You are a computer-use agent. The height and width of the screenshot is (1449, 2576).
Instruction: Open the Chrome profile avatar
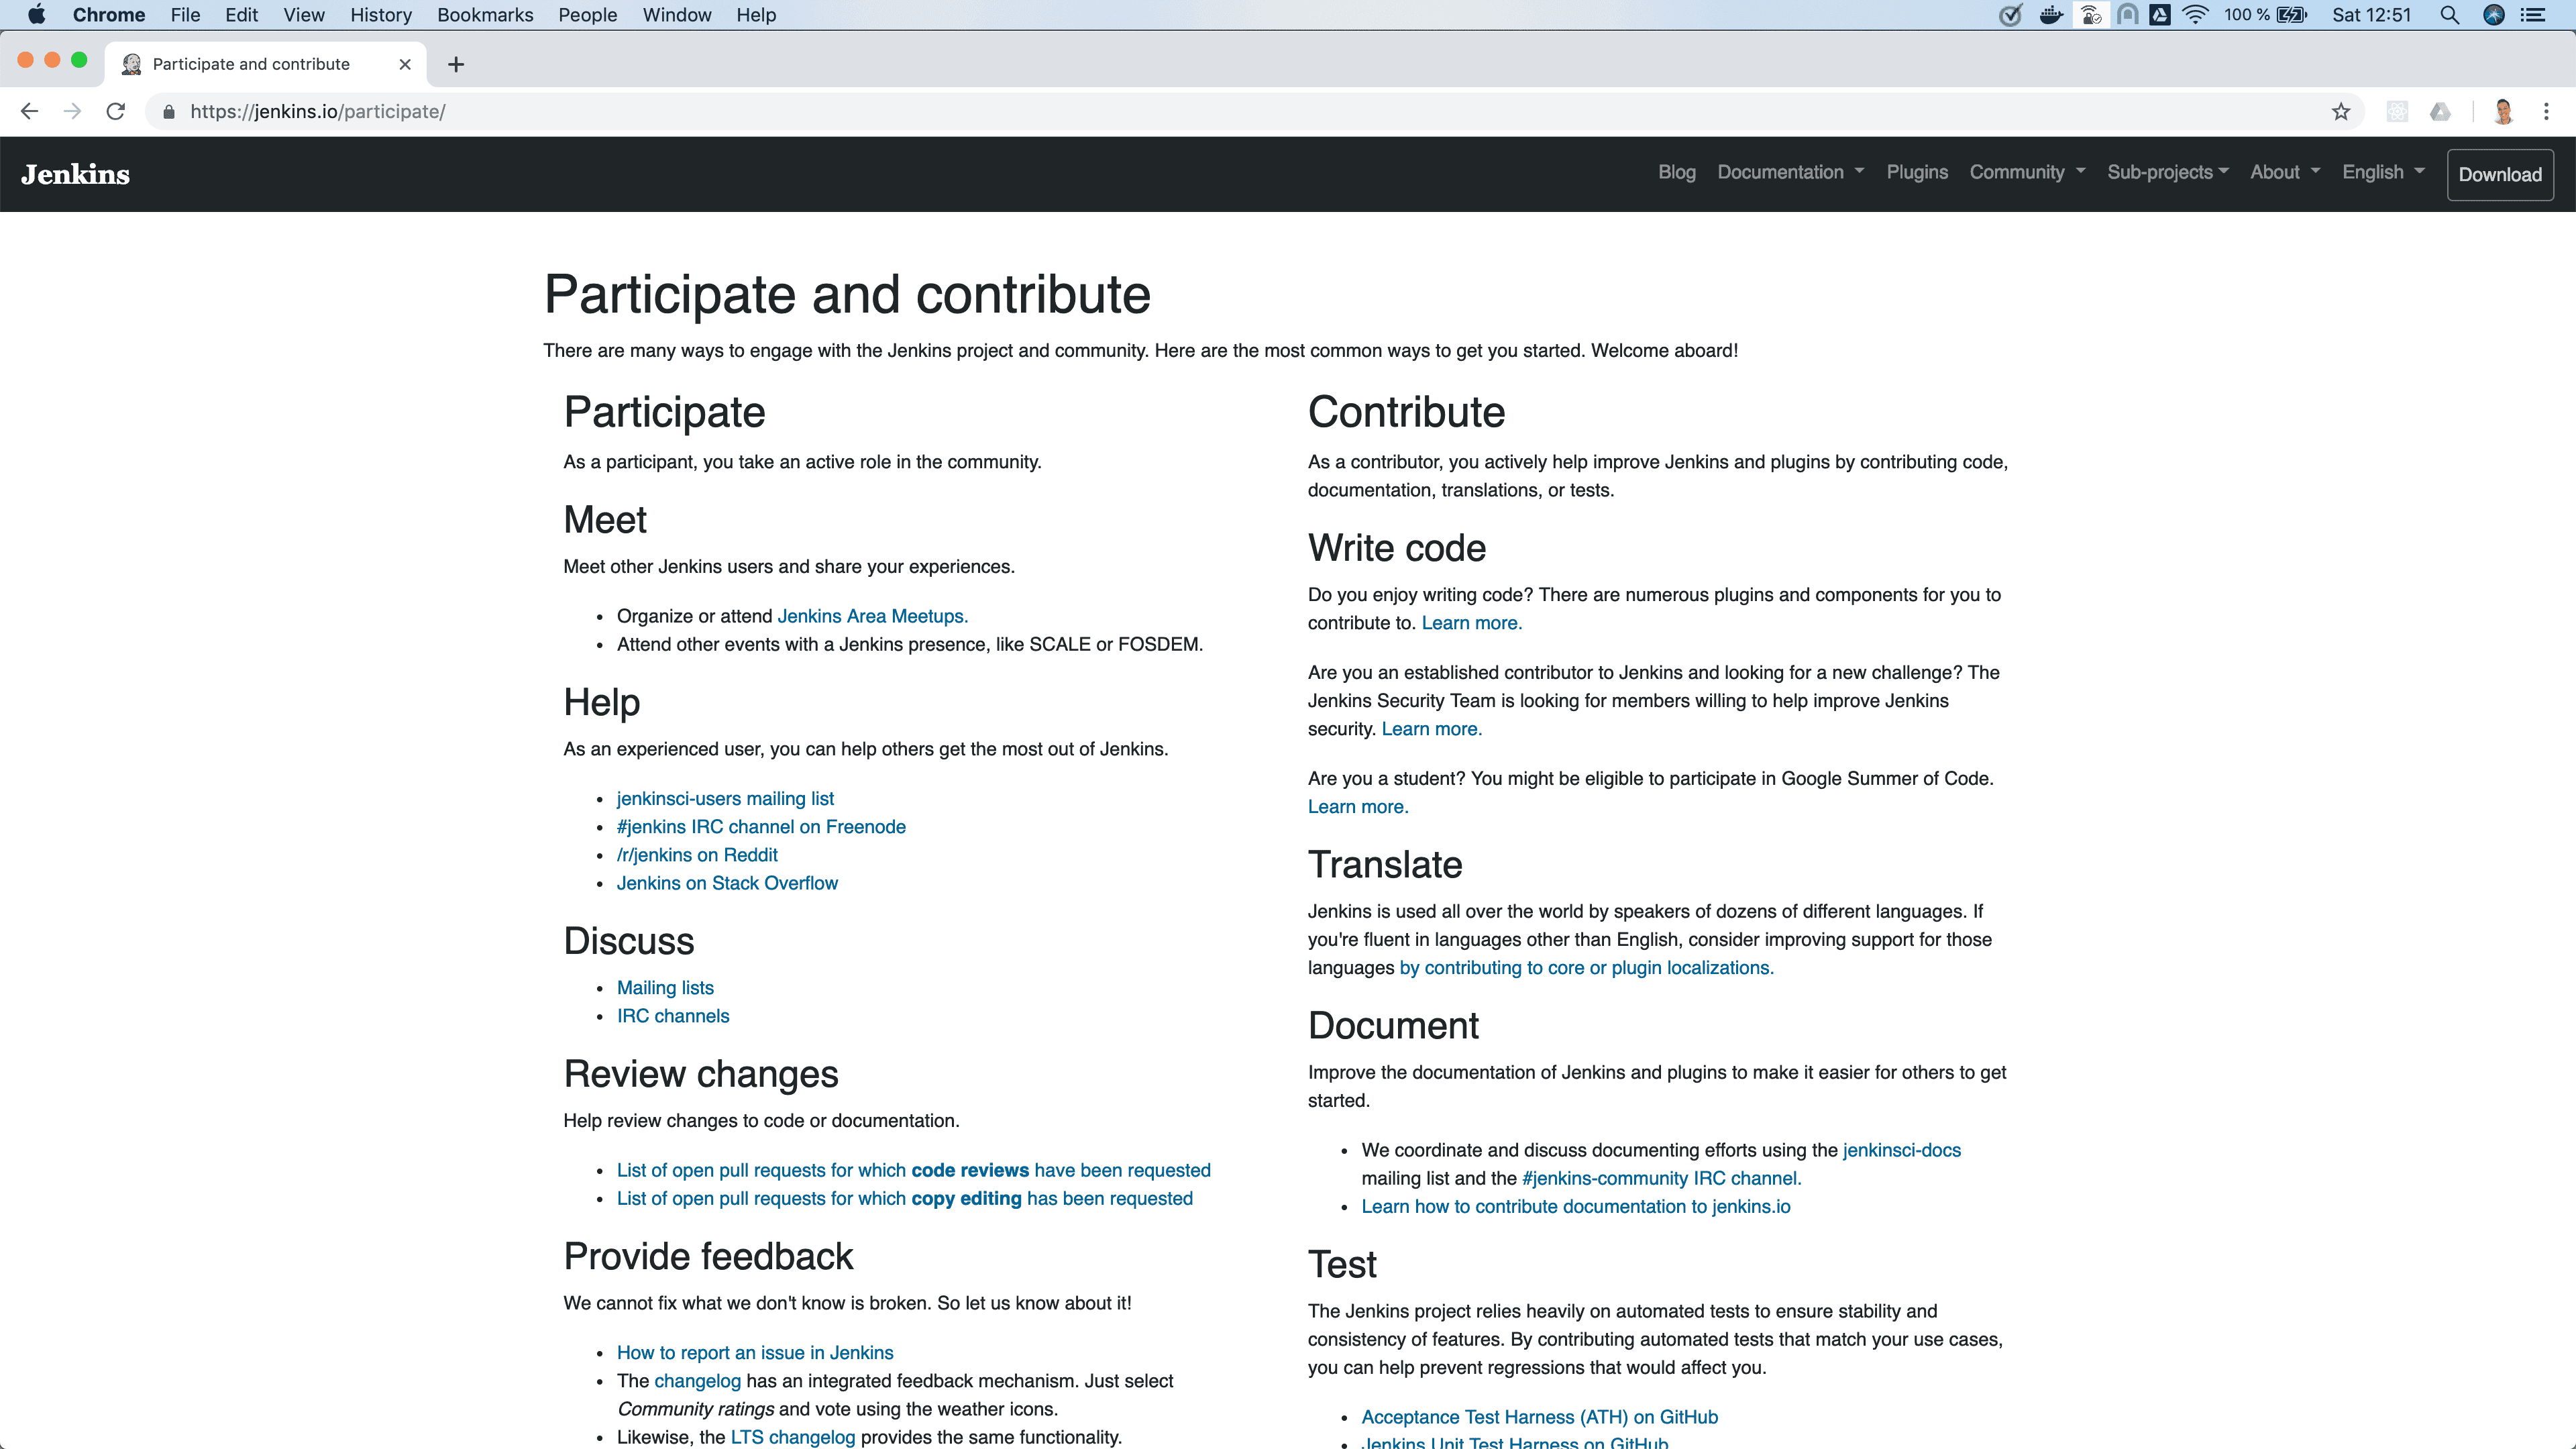coord(2503,111)
